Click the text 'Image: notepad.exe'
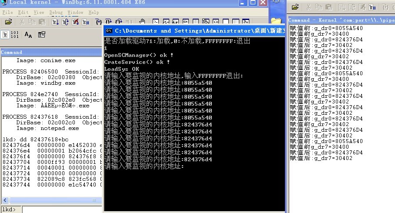 47,128
